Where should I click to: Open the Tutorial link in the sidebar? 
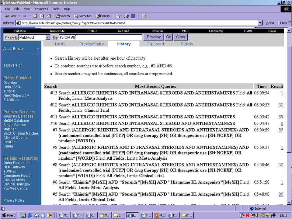tap(9, 91)
